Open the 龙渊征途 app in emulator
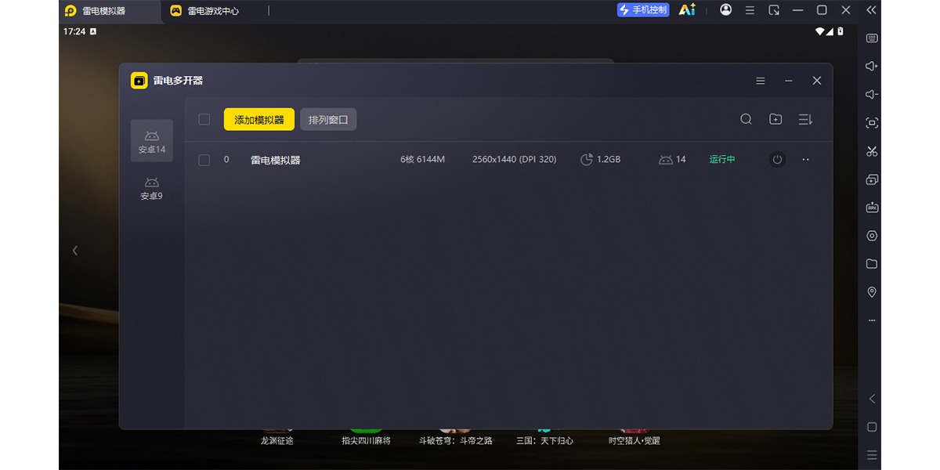 click(x=277, y=437)
